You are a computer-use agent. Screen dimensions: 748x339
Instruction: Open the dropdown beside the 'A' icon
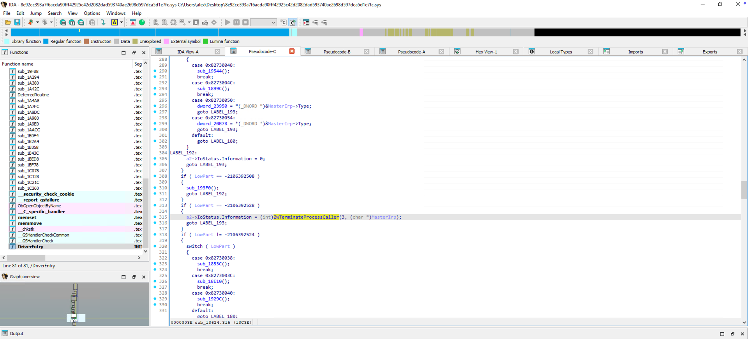click(122, 23)
